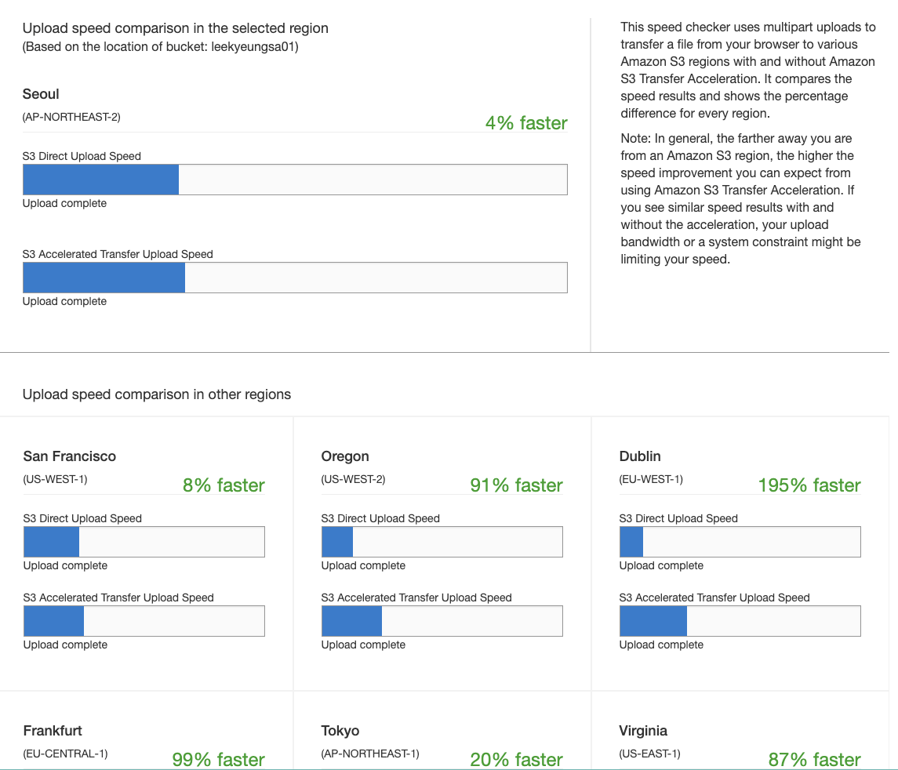Click the "4% faster" Seoul result
Viewport: 898px width, 770px height.
[526, 123]
